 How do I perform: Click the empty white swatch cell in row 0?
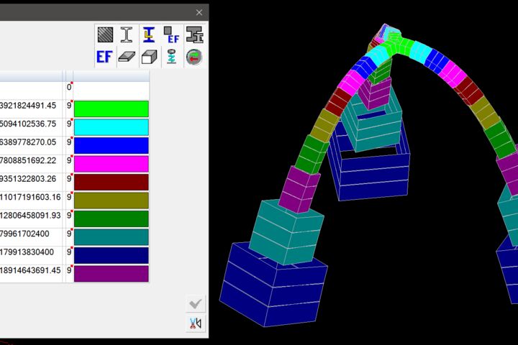(112, 91)
